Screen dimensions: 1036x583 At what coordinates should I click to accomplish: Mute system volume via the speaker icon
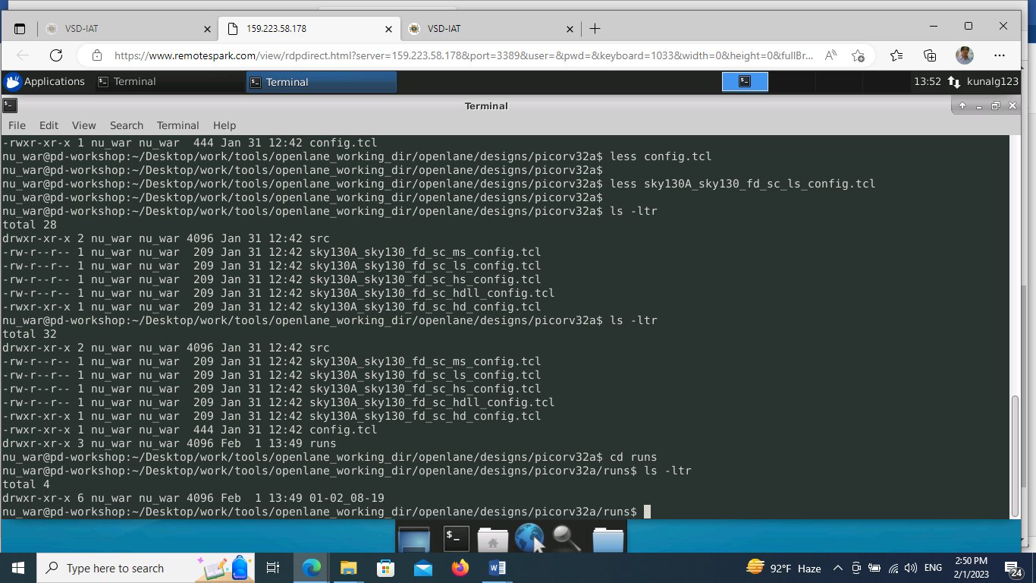point(909,568)
